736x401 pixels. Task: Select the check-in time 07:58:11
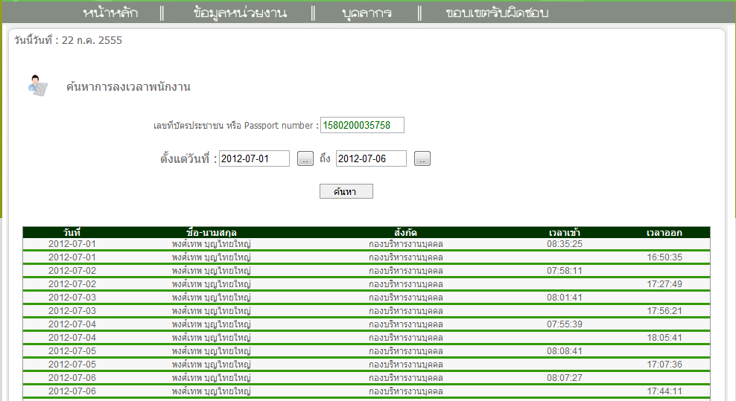coord(565,271)
